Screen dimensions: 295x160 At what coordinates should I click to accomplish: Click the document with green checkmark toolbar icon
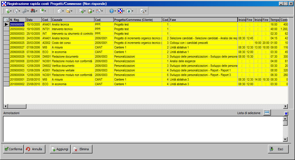pos(7,11)
